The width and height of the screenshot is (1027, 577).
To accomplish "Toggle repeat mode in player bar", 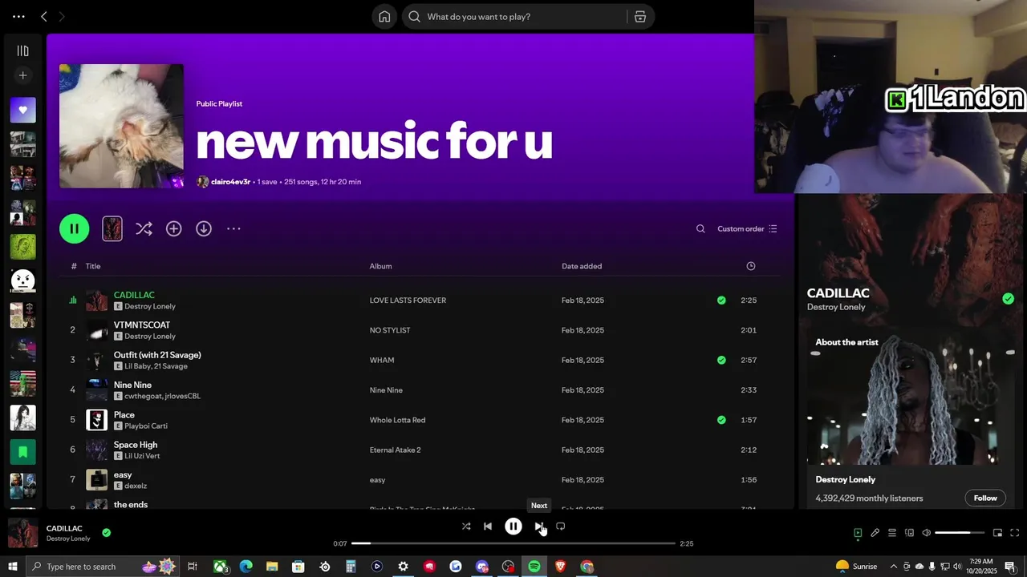I will click(x=561, y=527).
